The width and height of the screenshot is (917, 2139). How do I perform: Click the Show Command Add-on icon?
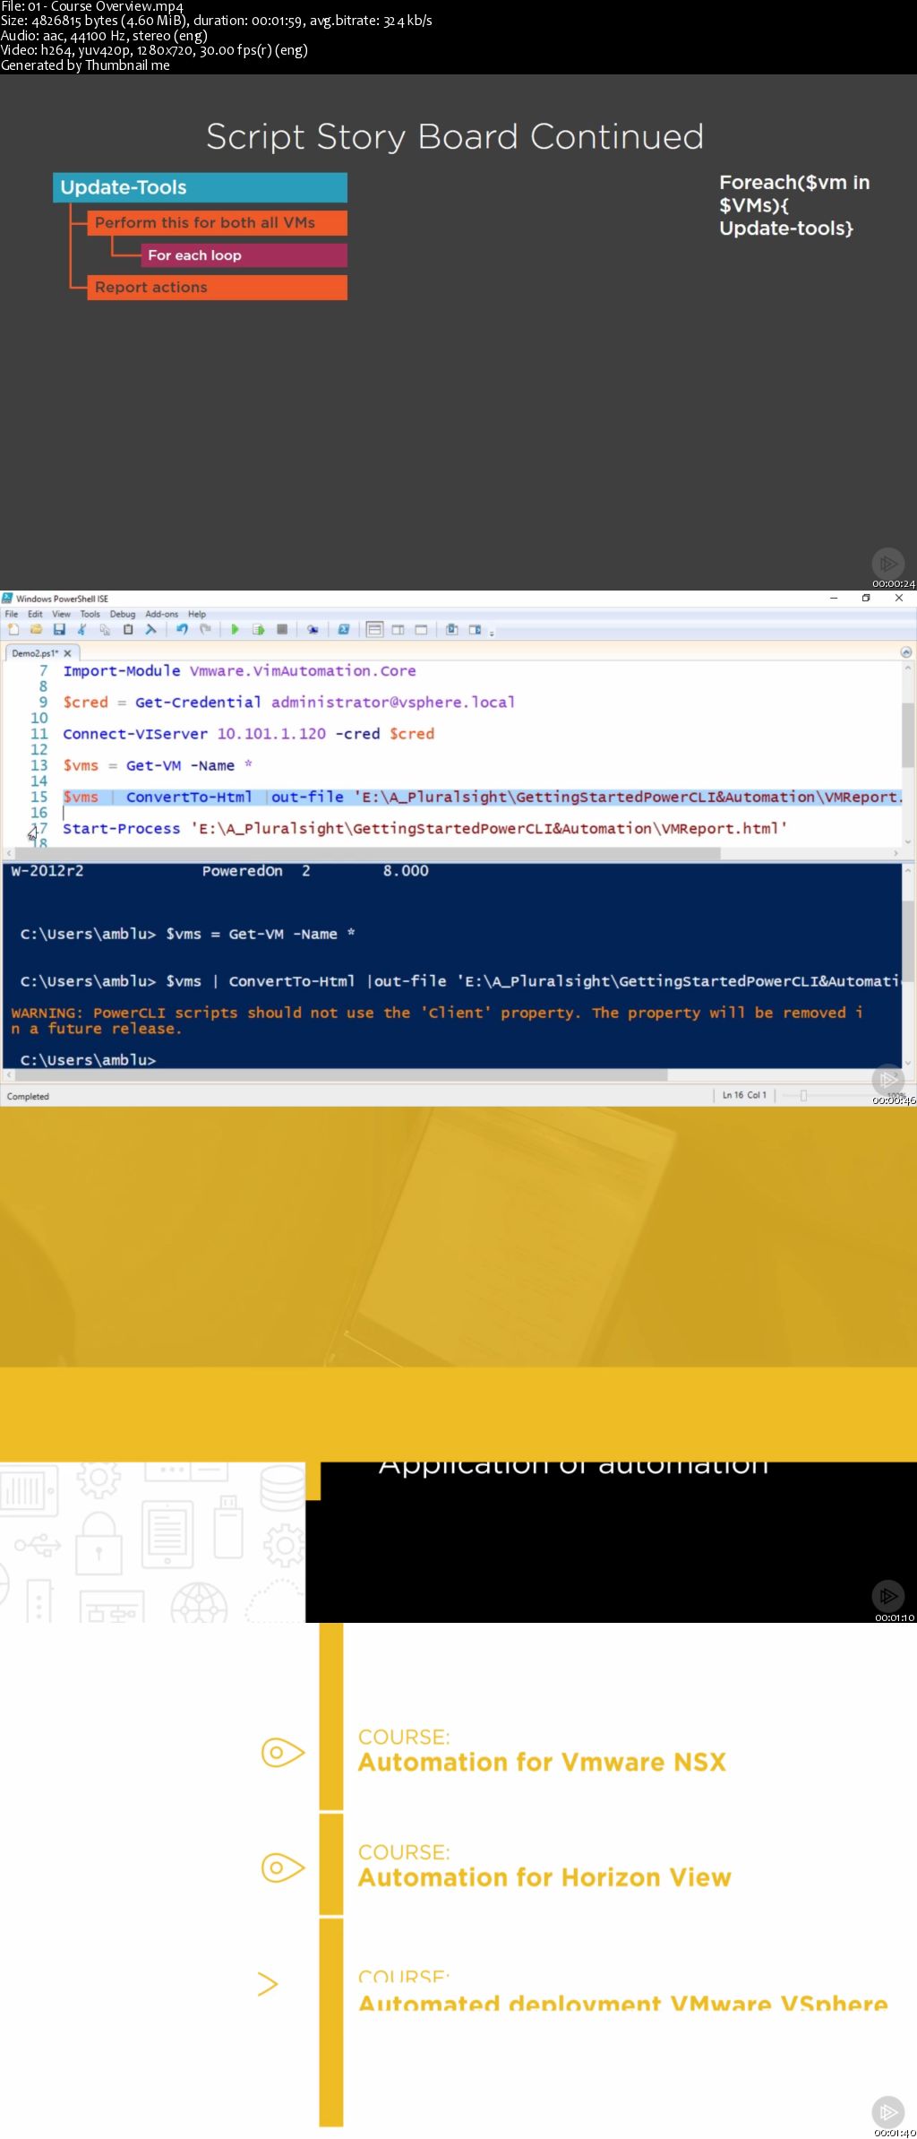tap(475, 629)
